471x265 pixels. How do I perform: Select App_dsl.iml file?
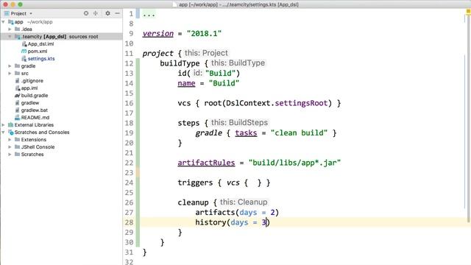click(x=41, y=44)
